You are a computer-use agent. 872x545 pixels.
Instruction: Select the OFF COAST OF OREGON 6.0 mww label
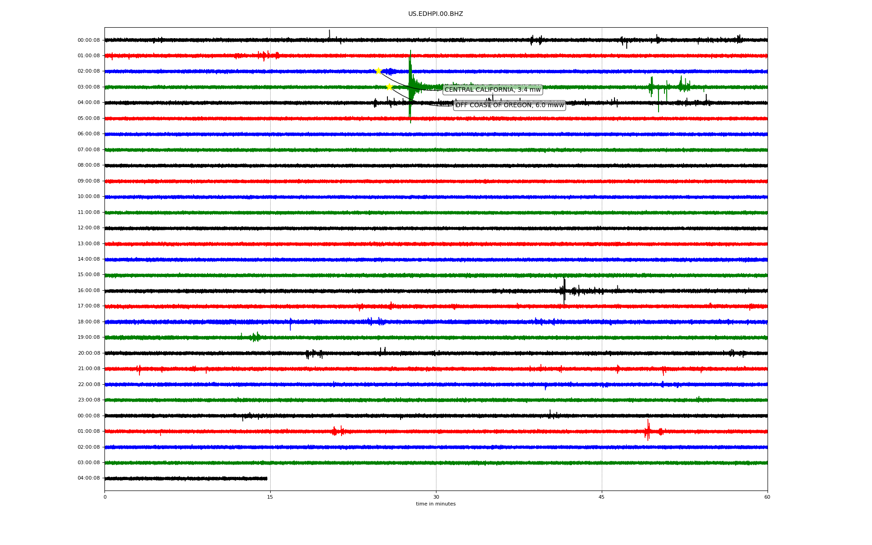tap(509, 105)
